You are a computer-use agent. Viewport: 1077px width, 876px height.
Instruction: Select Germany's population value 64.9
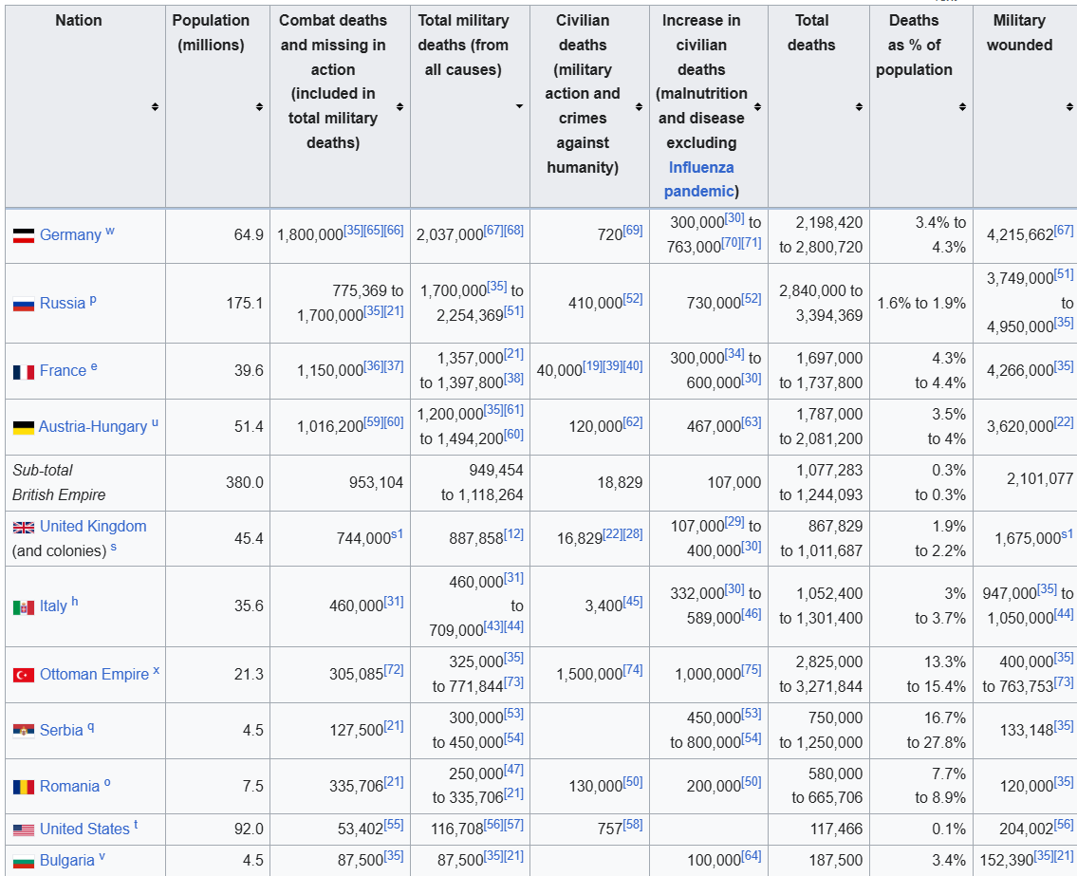(x=249, y=235)
